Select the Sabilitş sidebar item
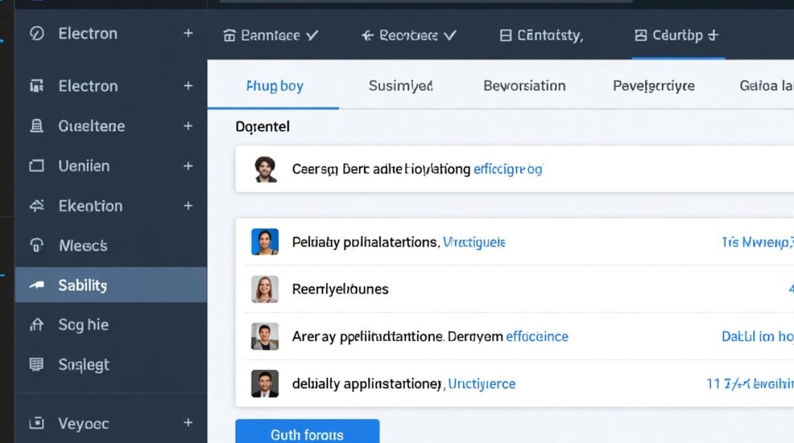The height and width of the screenshot is (443, 794). pos(110,285)
